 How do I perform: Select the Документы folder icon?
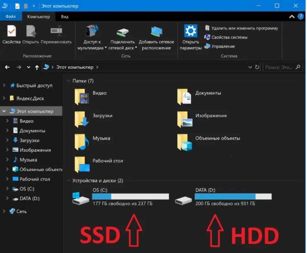(184, 97)
